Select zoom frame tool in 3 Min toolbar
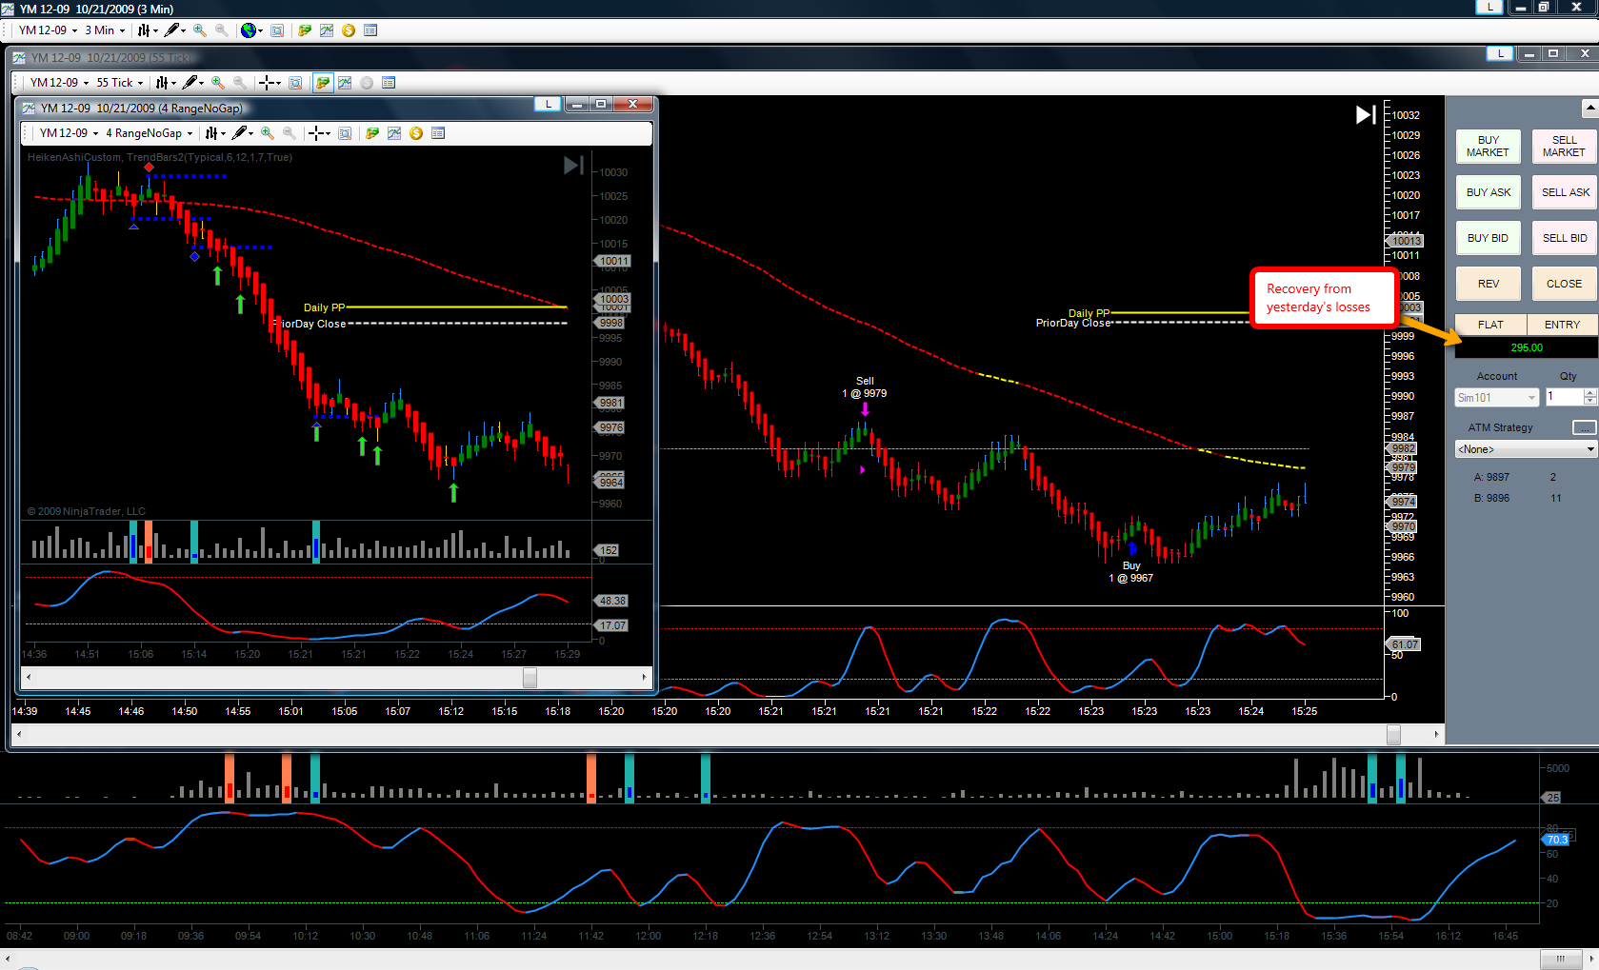The width and height of the screenshot is (1599, 970). [277, 30]
